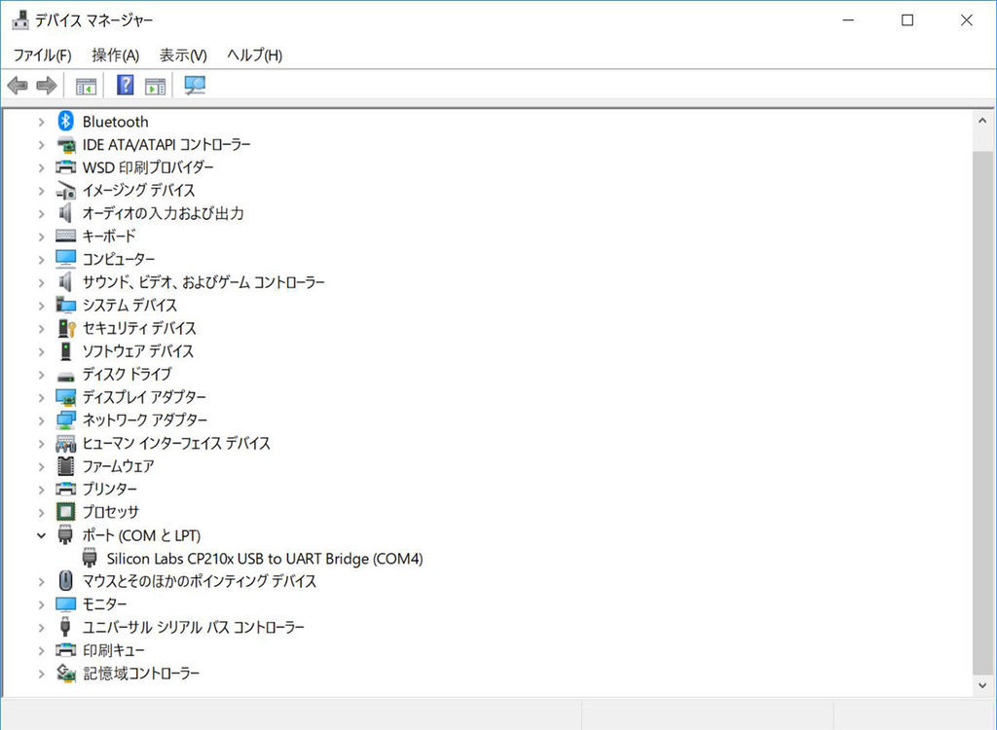Click the IDE ATA/ATAPI controller icon
The height and width of the screenshot is (730, 997).
tap(65, 145)
